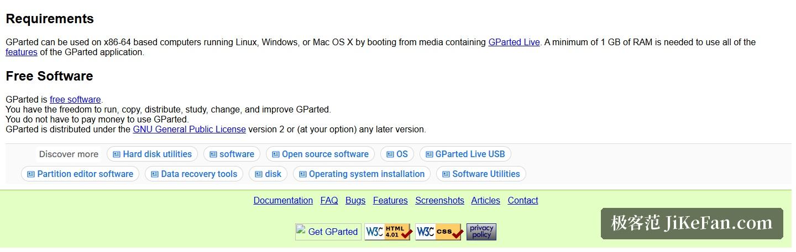Click the icon in the Hard disk utilities chip

[117, 154]
